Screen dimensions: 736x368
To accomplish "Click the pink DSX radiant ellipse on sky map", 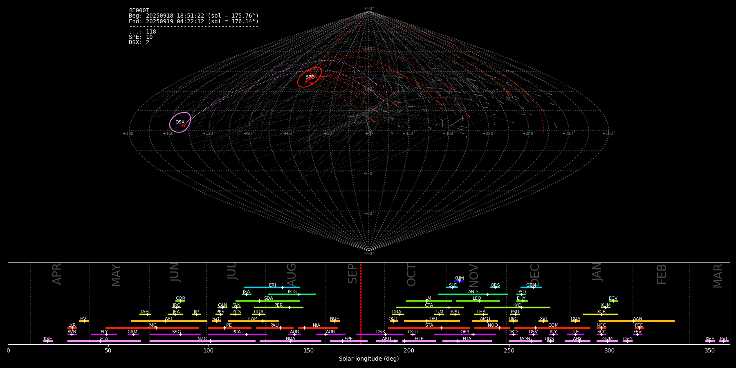I will point(180,122).
